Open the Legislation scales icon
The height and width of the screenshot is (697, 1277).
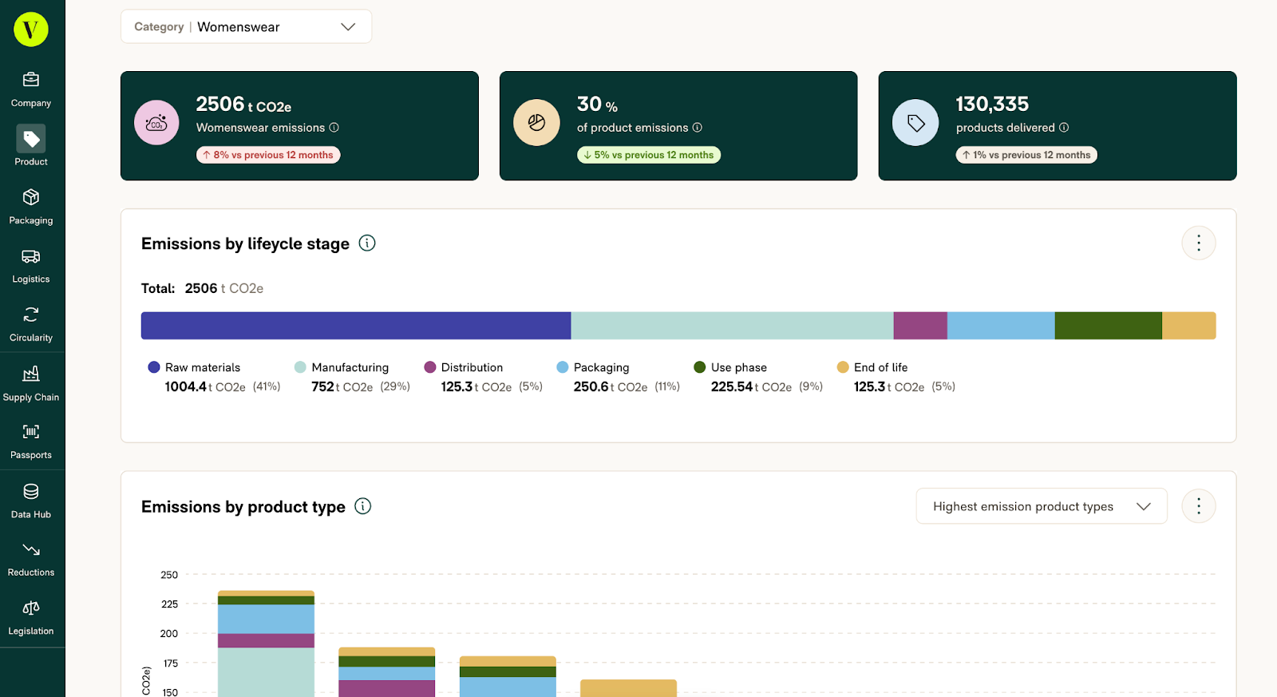click(x=31, y=608)
